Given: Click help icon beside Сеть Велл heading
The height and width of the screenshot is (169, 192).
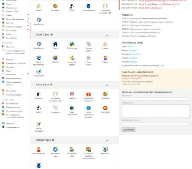Looking at the screenshot, I should 51,84.
